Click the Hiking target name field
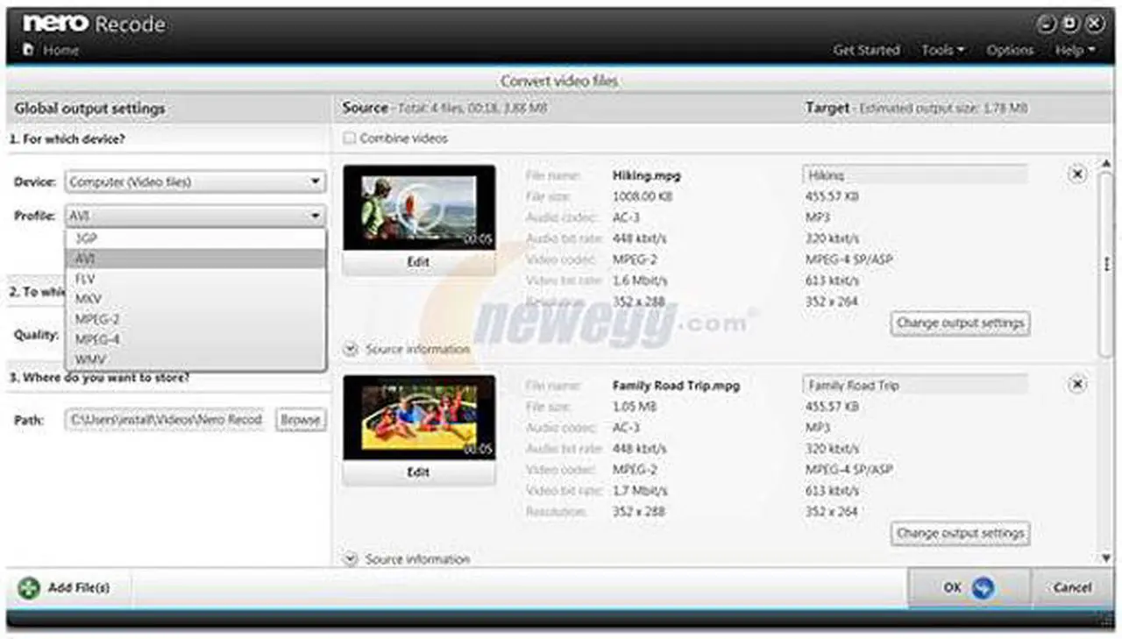The width and height of the screenshot is (1122, 639). [x=915, y=174]
